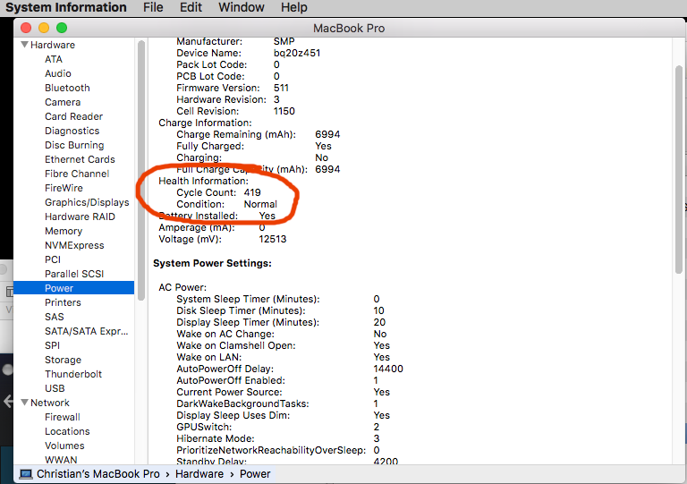Click the Hardware category label
This screenshot has width=687, height=484.
[53, 45]
